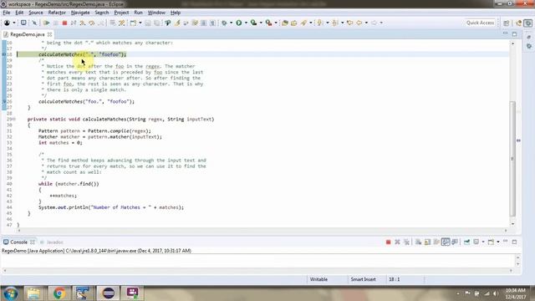Open Display Selected Console dropdown
Screen dimensions: 535x301
(x=483, y=242)
